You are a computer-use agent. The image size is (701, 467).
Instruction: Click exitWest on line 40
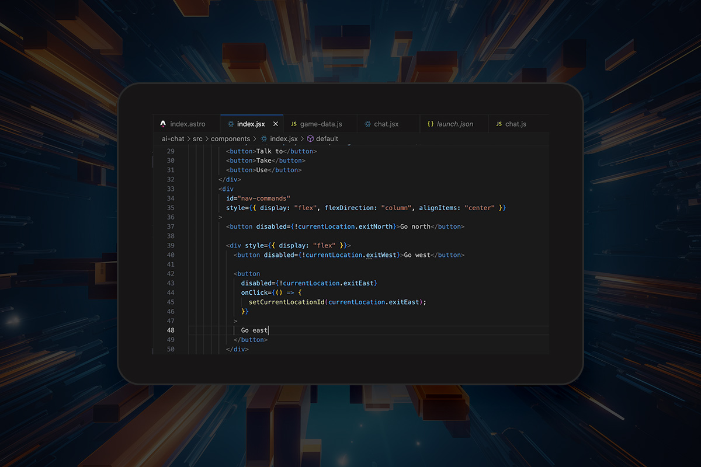tap(381, 255)
